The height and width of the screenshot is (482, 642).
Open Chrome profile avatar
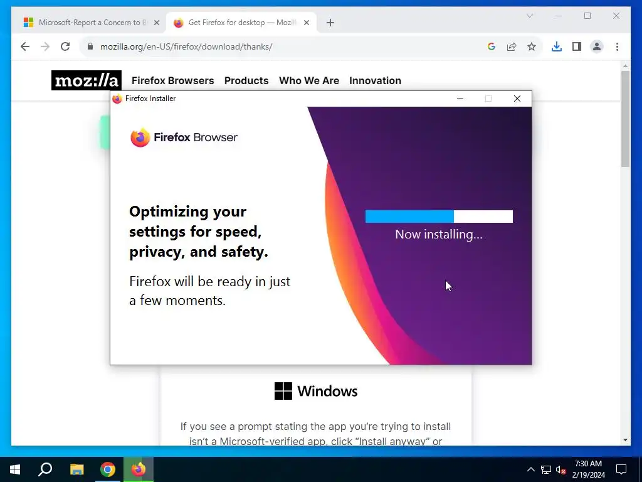[x=597, y=46]
